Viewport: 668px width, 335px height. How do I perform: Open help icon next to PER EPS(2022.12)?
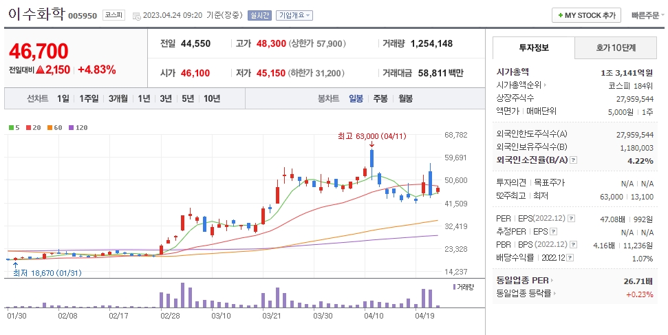[571, 219]
